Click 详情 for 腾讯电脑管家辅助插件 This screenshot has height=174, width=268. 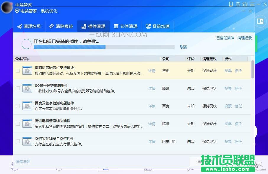pyautogui.click(x=152, y=124)
